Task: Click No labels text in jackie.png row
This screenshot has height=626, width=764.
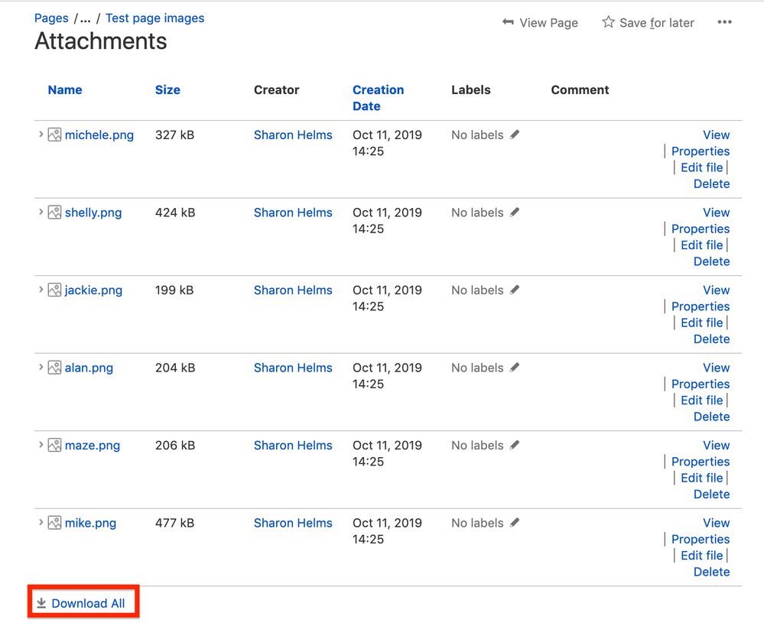Action: tap(477, 290)
